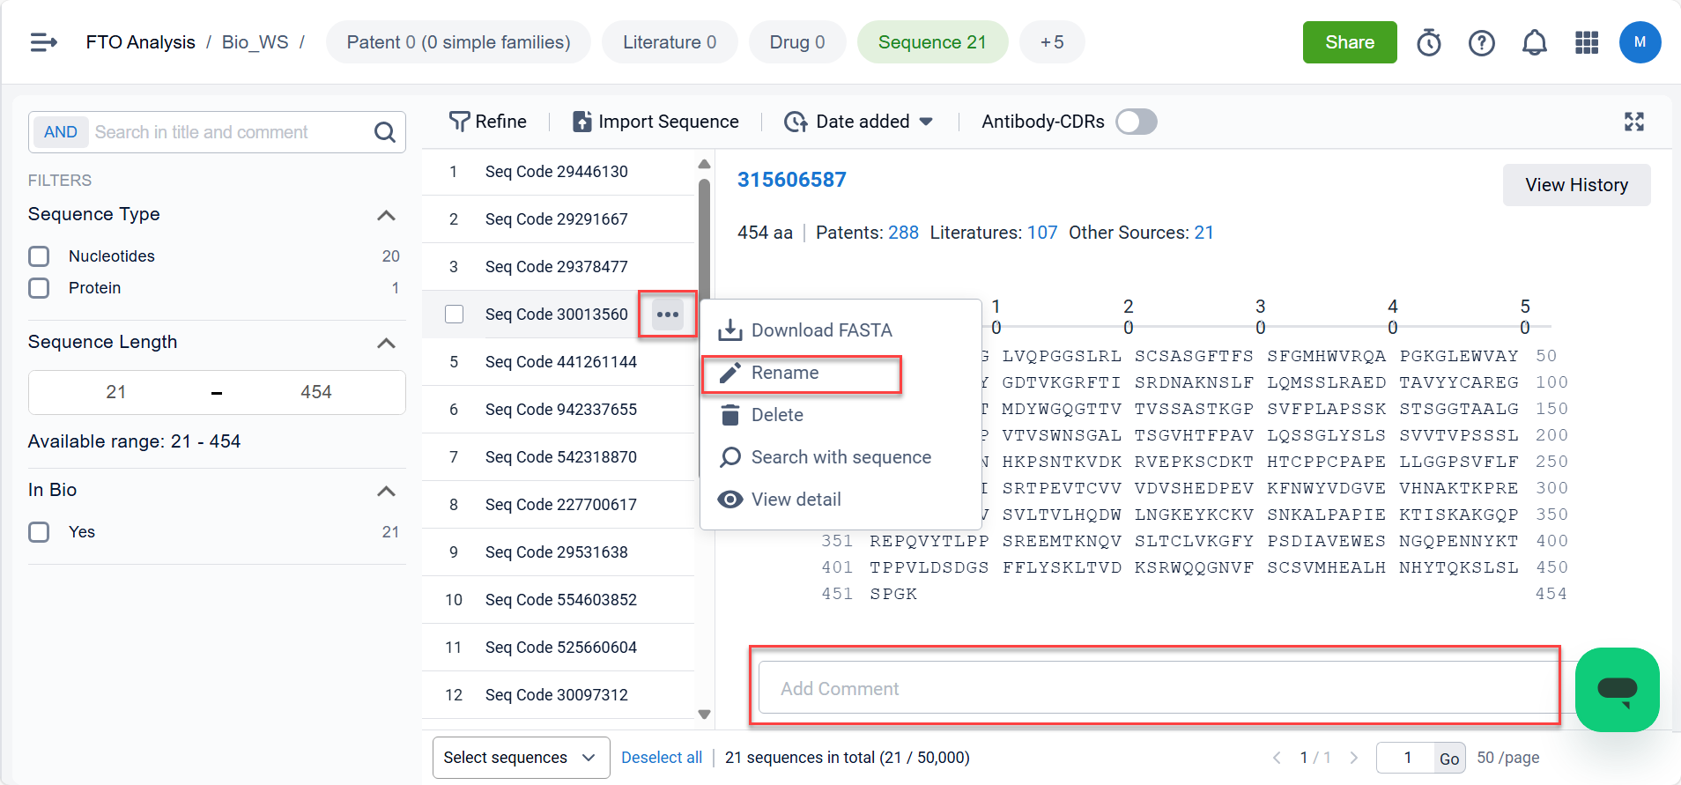The image size is (1681, 785).
Task: Click the three-dot menu for Seq Code 30013560
Action: tap(668, 315)
